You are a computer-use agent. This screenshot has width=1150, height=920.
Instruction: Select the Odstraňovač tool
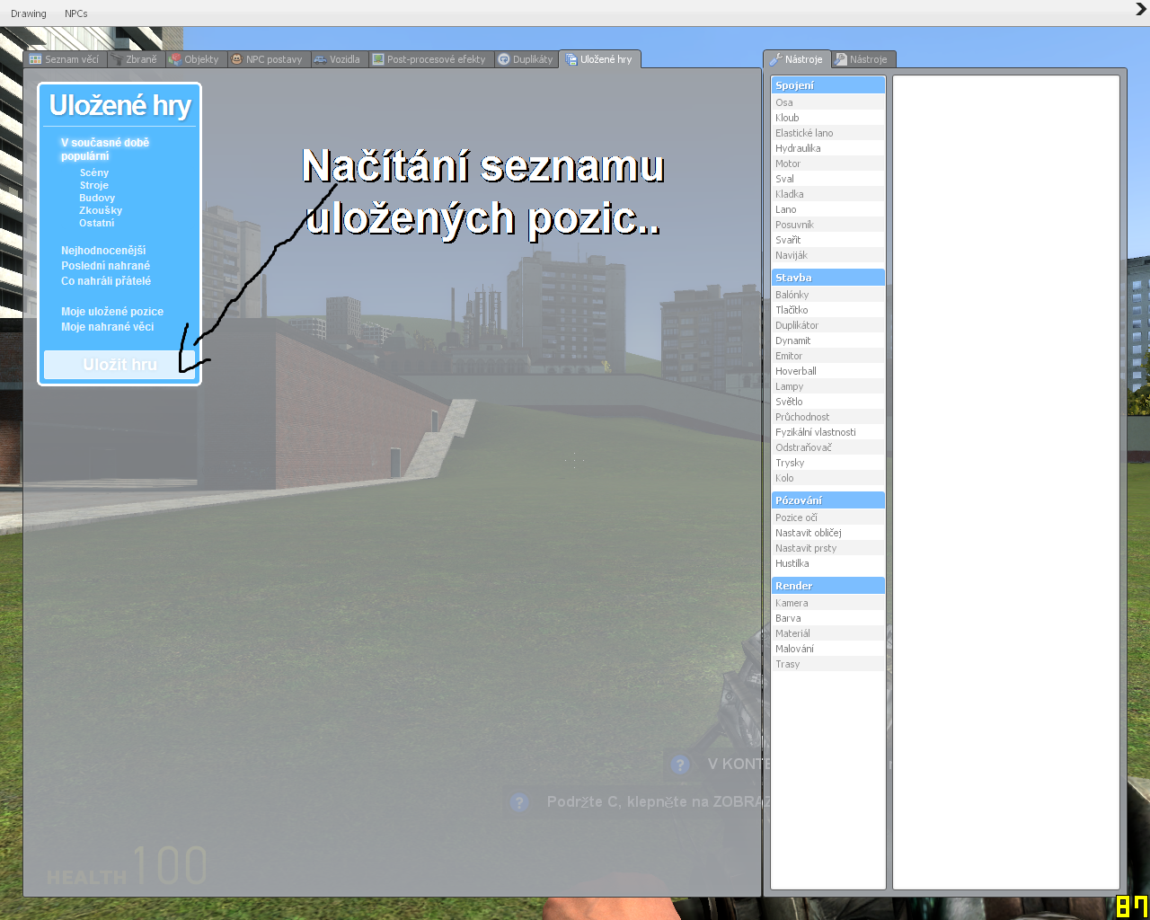point(828,447)
